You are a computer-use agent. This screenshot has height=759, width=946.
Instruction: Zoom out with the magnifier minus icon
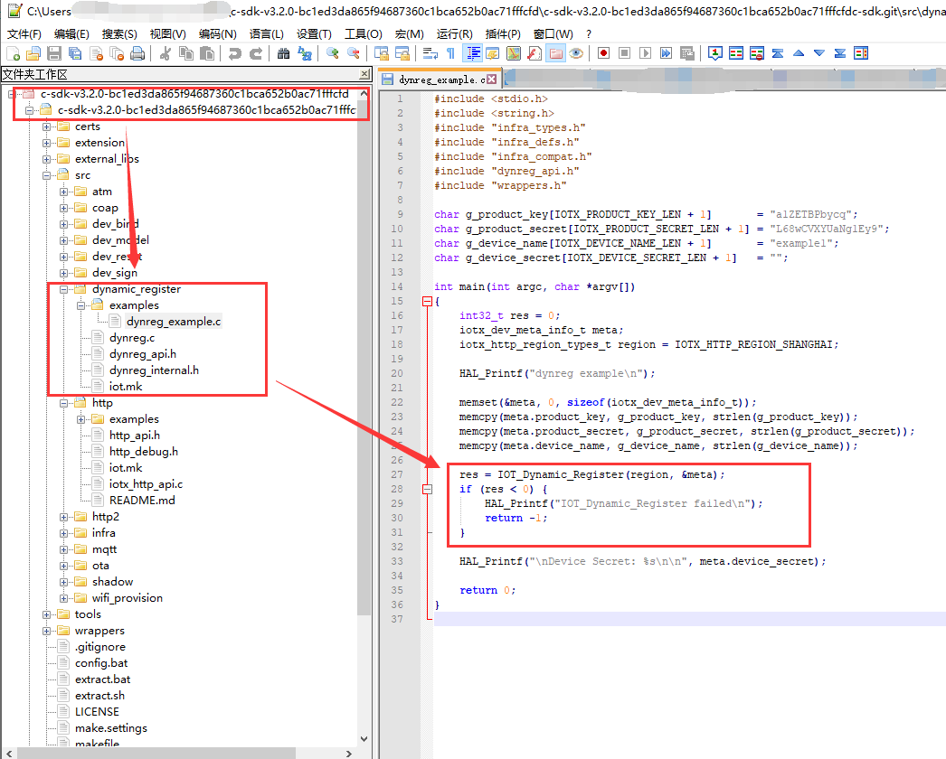coord(354,53)
